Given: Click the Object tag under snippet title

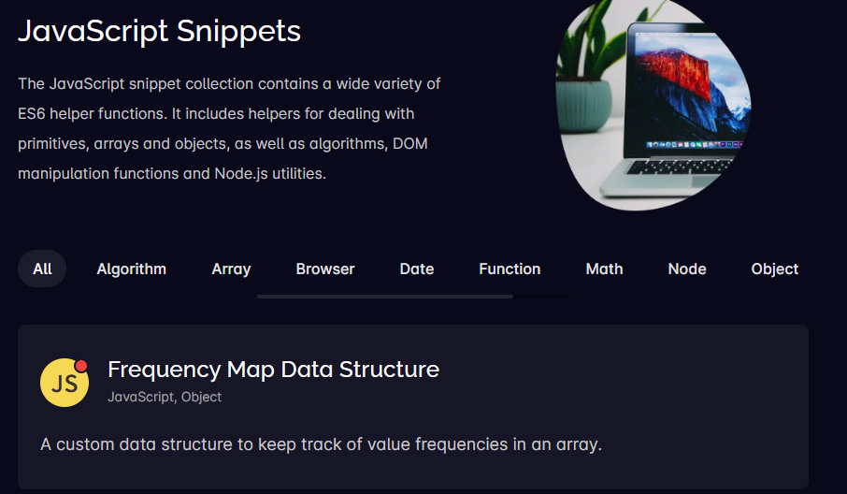Looking at the screenshot, I should 201,397.
